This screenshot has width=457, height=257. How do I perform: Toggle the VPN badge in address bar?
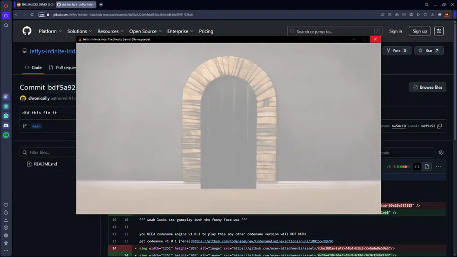(x=42, y=15)
